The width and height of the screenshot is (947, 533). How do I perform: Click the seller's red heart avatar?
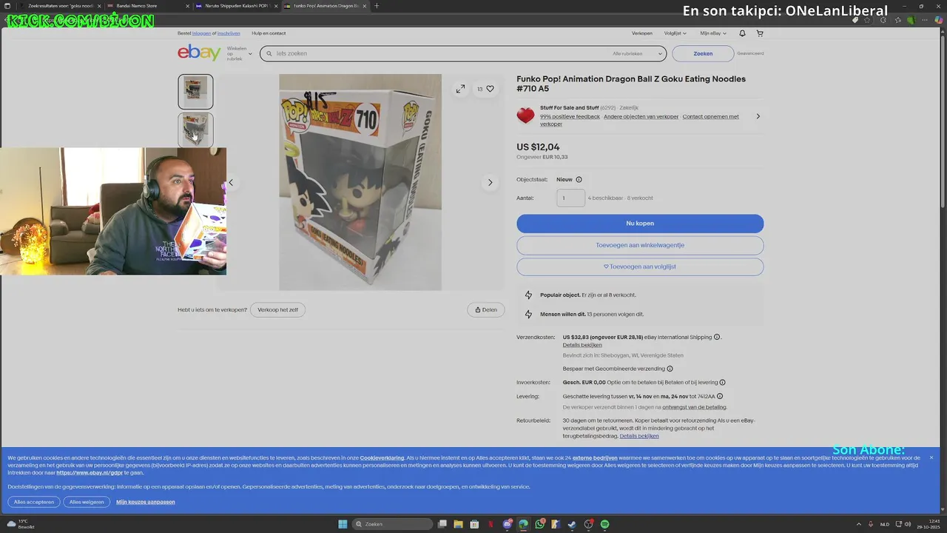click(525, 115)
